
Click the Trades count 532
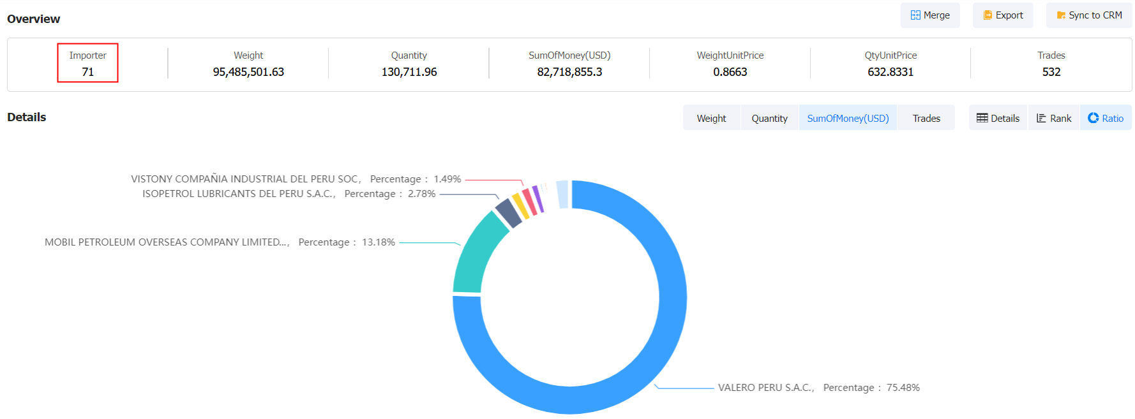pyautogui.click(x=1051, y=72)
